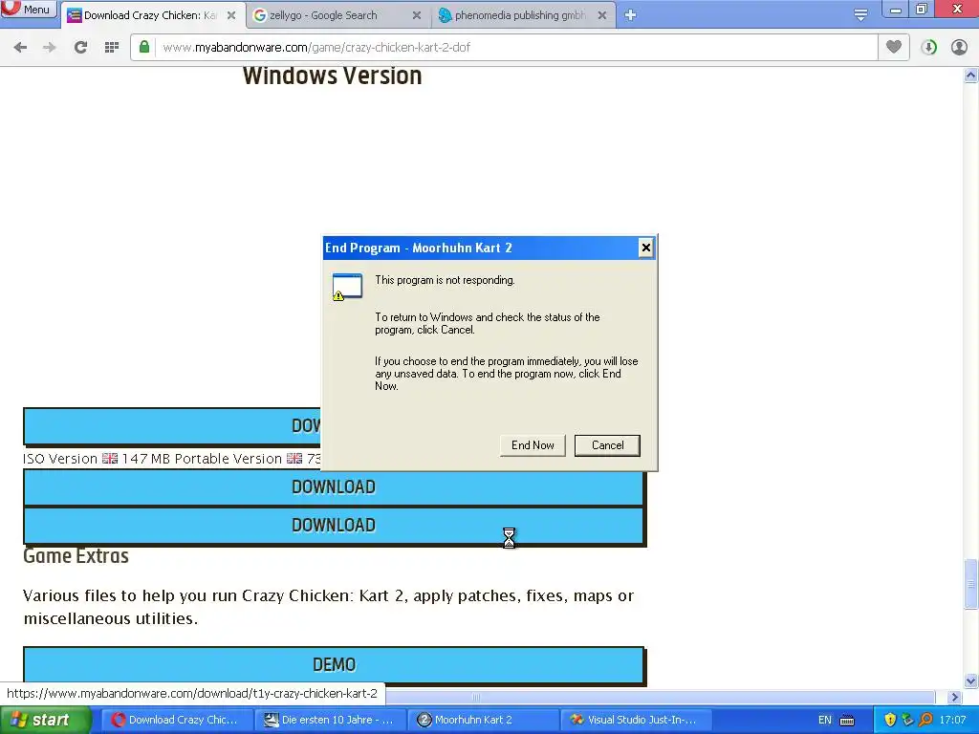Add page to bookmarks with heart icon
Image resolution: width=979 pixels, height=734 pixels.
pyautogui.click(x=894, y=47)
